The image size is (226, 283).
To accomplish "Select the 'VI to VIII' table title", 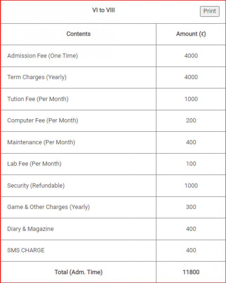I will click(103, 10).
